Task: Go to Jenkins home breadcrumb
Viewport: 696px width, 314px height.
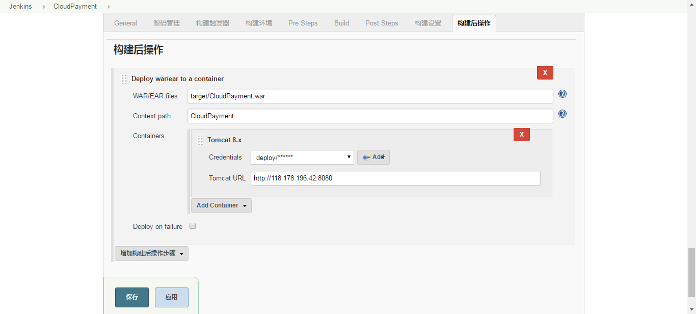Action: coord(20,7)
